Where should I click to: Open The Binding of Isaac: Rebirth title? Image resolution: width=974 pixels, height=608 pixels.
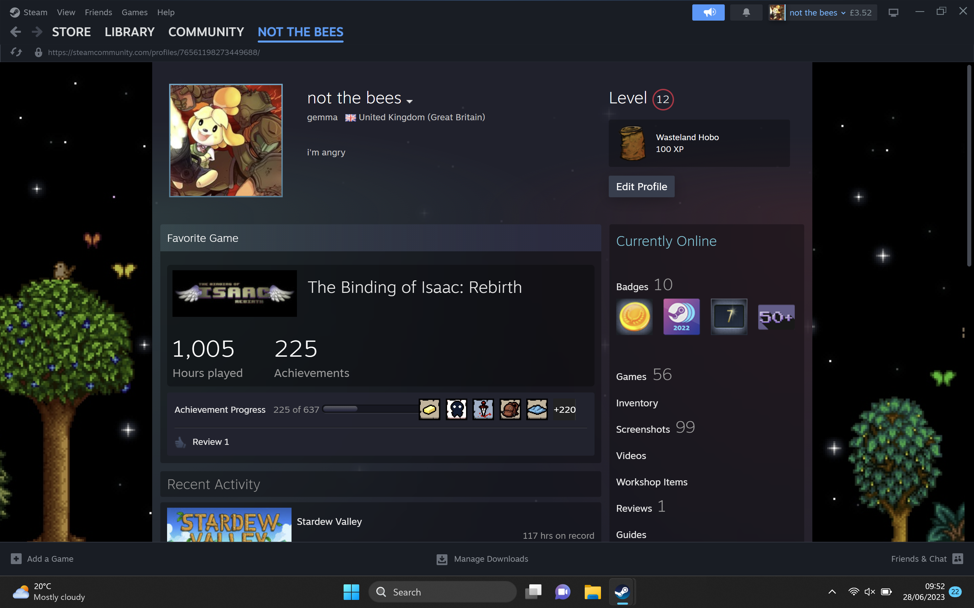[415, 287]
